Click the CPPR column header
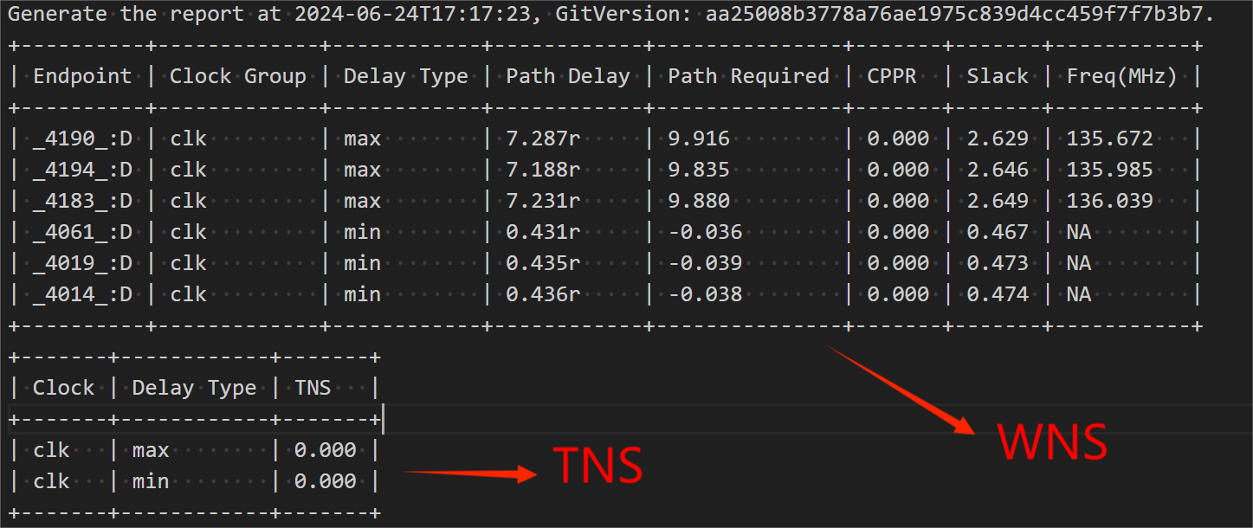 pyautogui.click(x=892, y=76)
